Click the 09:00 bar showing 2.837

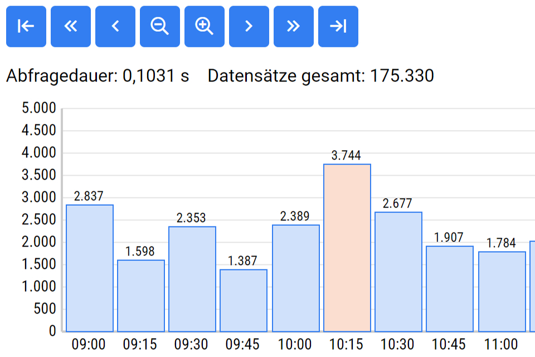point(89,268)
